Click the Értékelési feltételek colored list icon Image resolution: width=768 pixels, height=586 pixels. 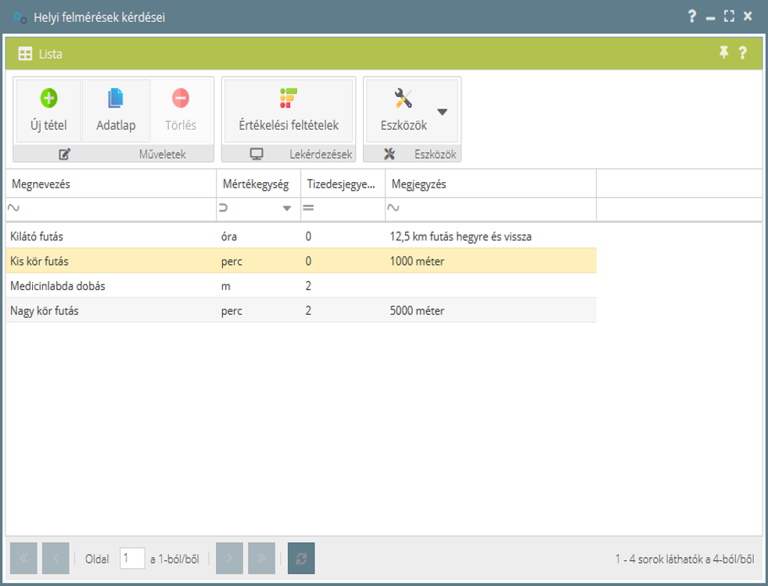point(289,98)
